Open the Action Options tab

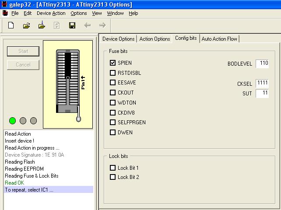155,39
